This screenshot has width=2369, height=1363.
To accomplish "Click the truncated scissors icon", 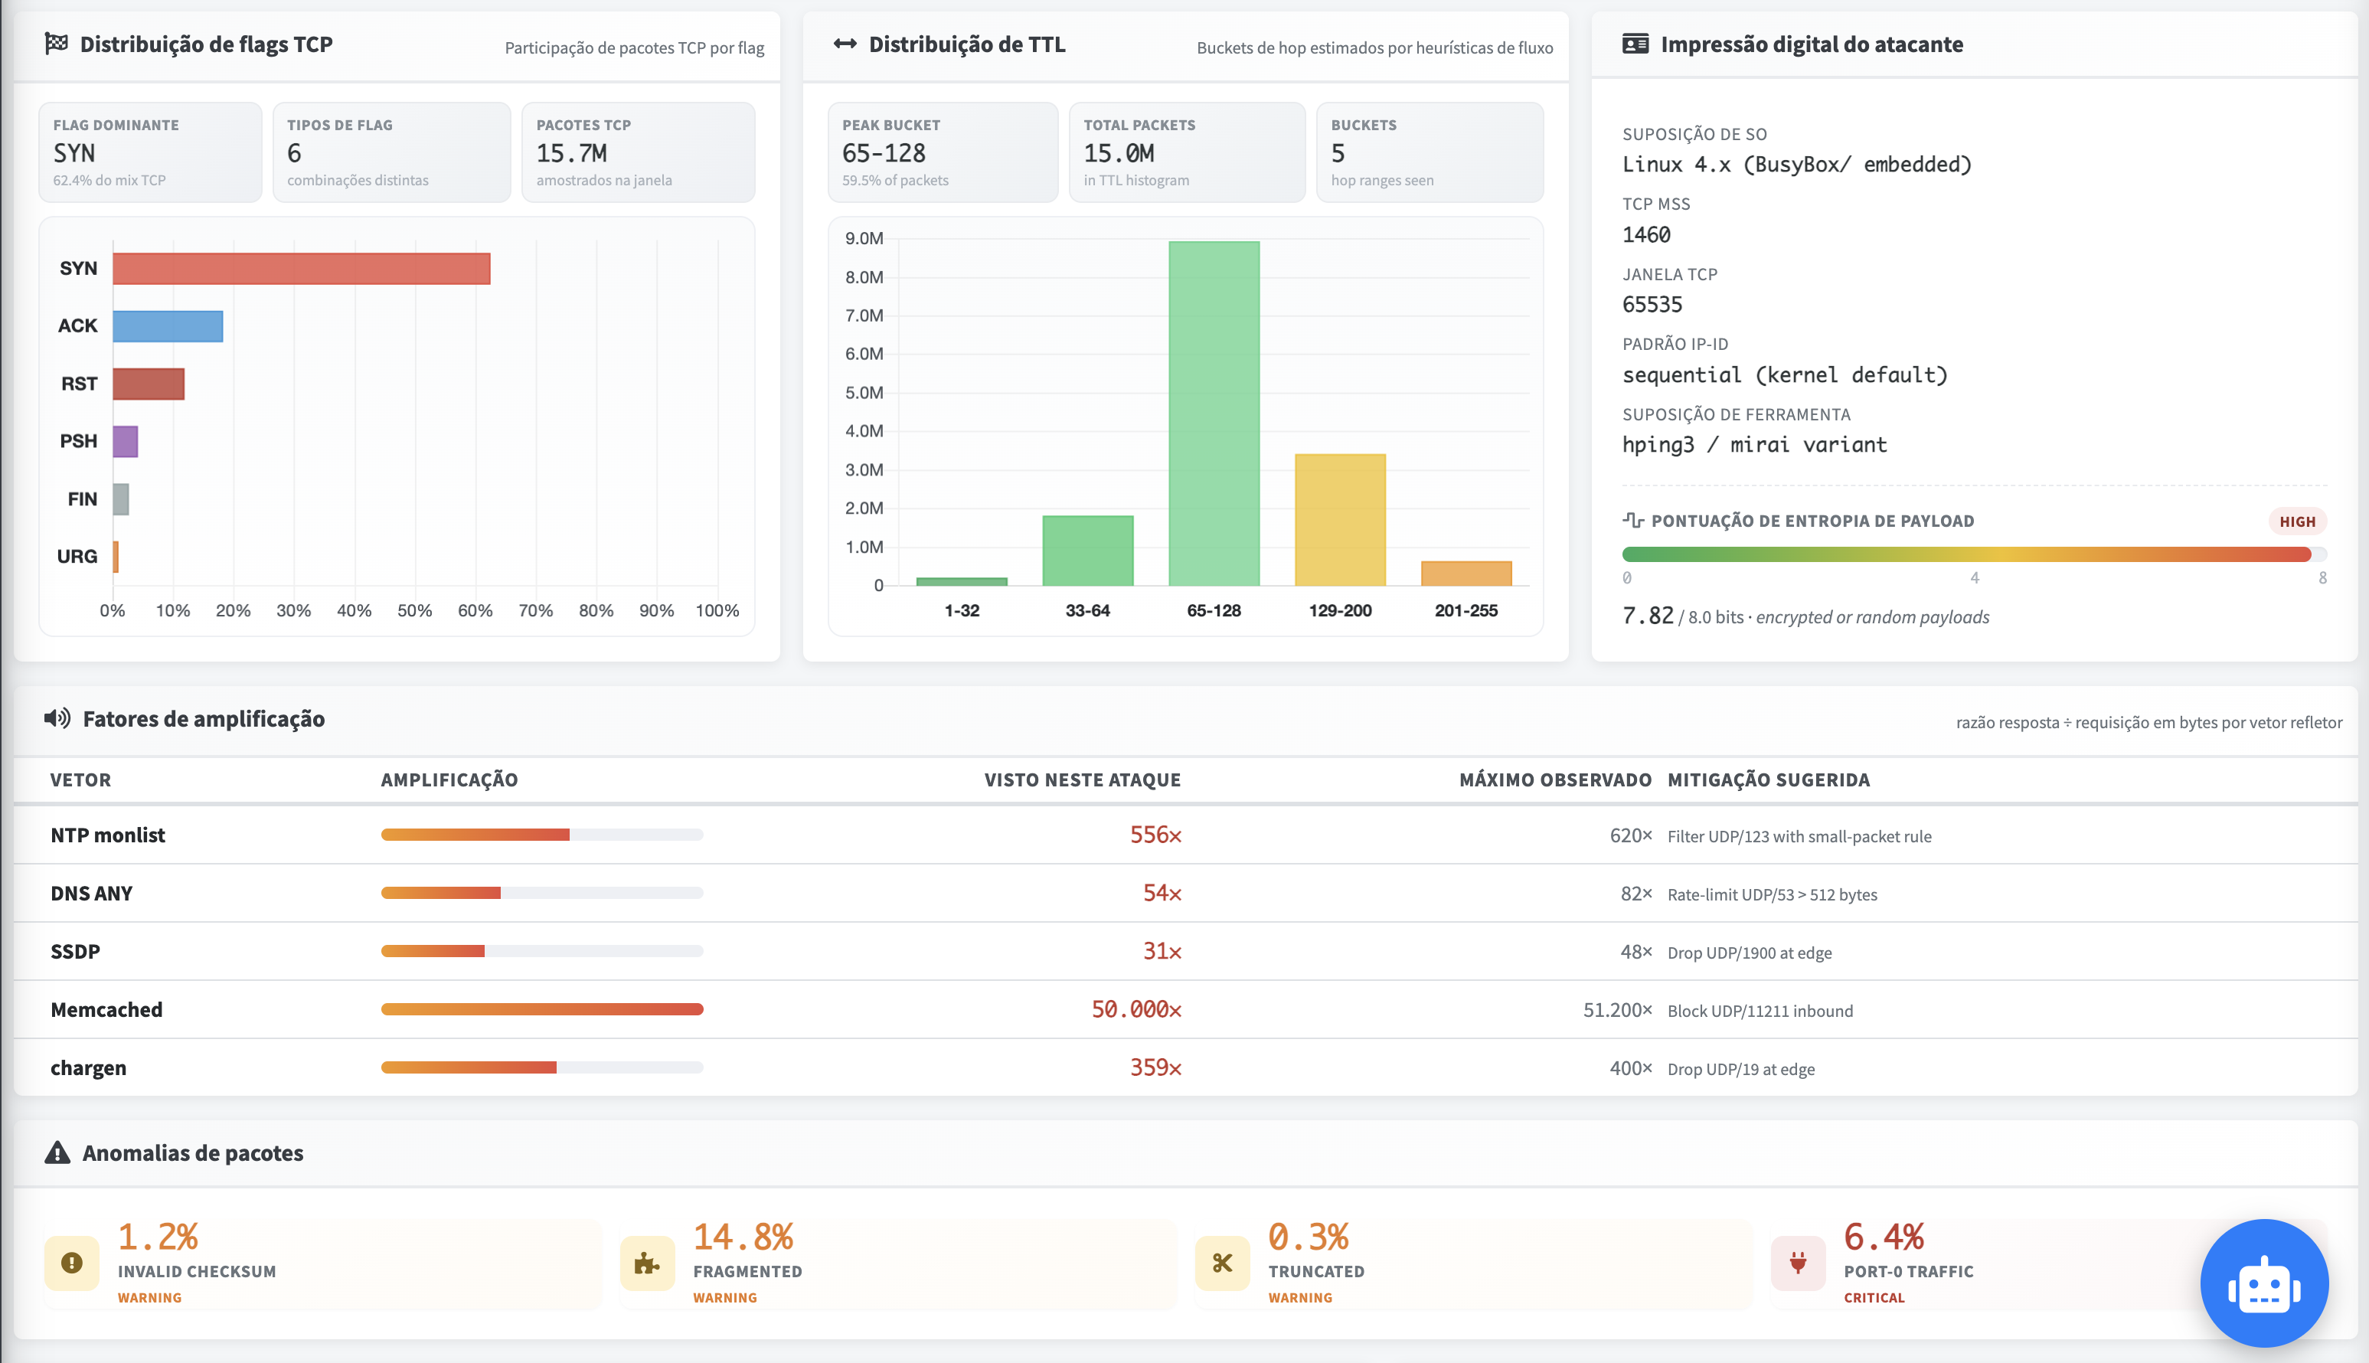I will (x=1223, y=1263).
